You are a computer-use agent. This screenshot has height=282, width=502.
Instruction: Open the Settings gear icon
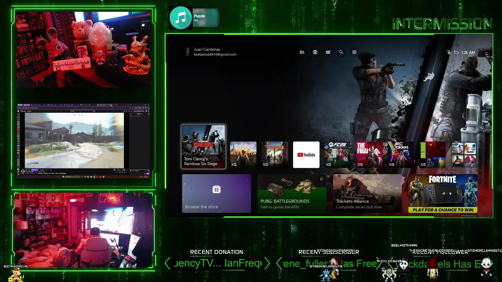click(354, 52)
